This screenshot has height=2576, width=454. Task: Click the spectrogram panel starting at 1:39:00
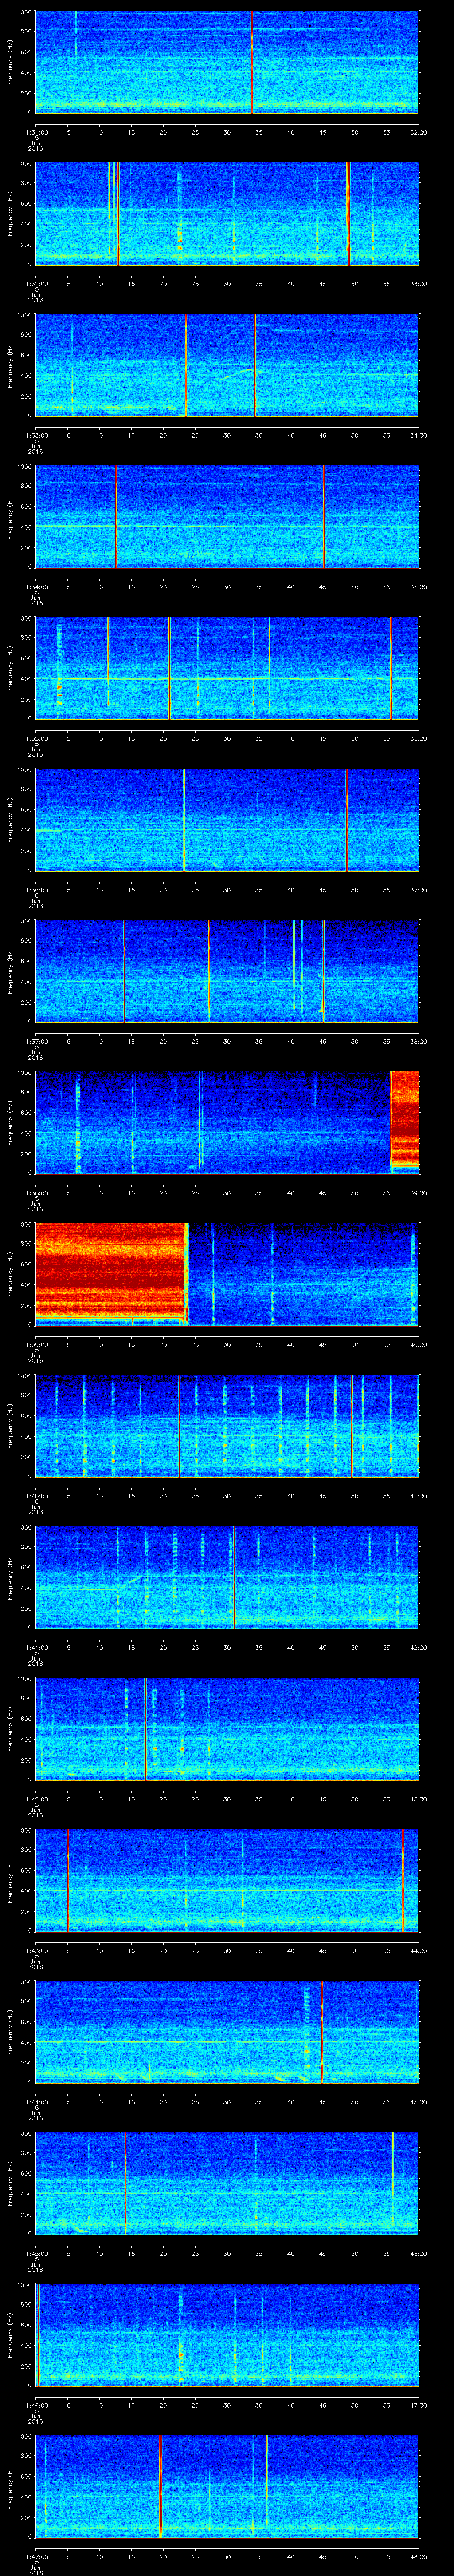(x=227, y=1273)
